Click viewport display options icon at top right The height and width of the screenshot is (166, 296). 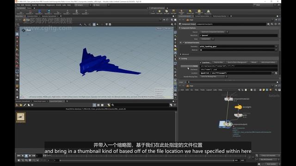172,24
